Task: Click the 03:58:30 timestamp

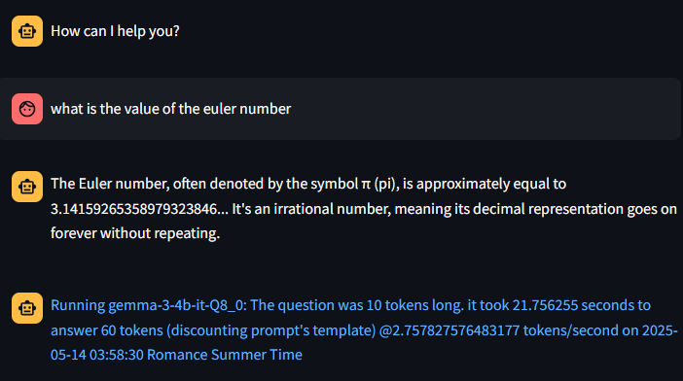Action: [117, 355]
